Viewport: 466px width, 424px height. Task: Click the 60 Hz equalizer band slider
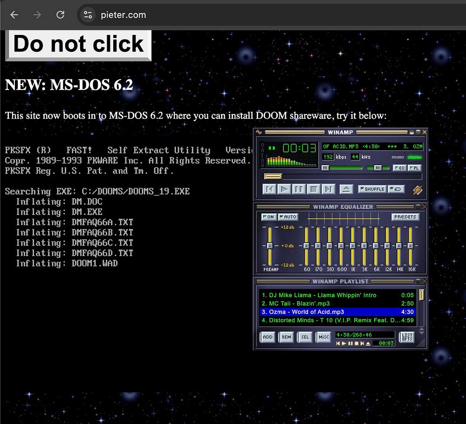pyautogui.click(x=307, y=246)
